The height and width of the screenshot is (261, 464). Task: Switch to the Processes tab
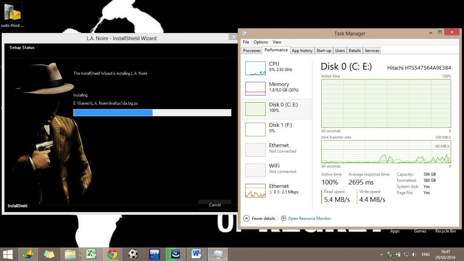(252, 50)
